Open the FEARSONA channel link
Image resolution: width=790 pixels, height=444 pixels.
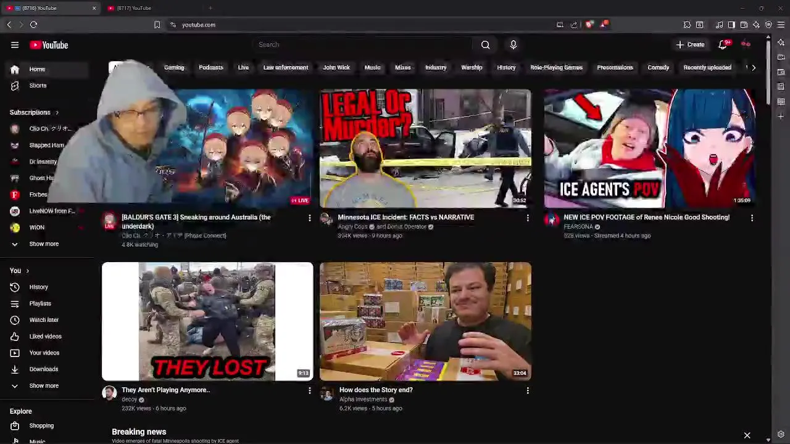point(578,226)
